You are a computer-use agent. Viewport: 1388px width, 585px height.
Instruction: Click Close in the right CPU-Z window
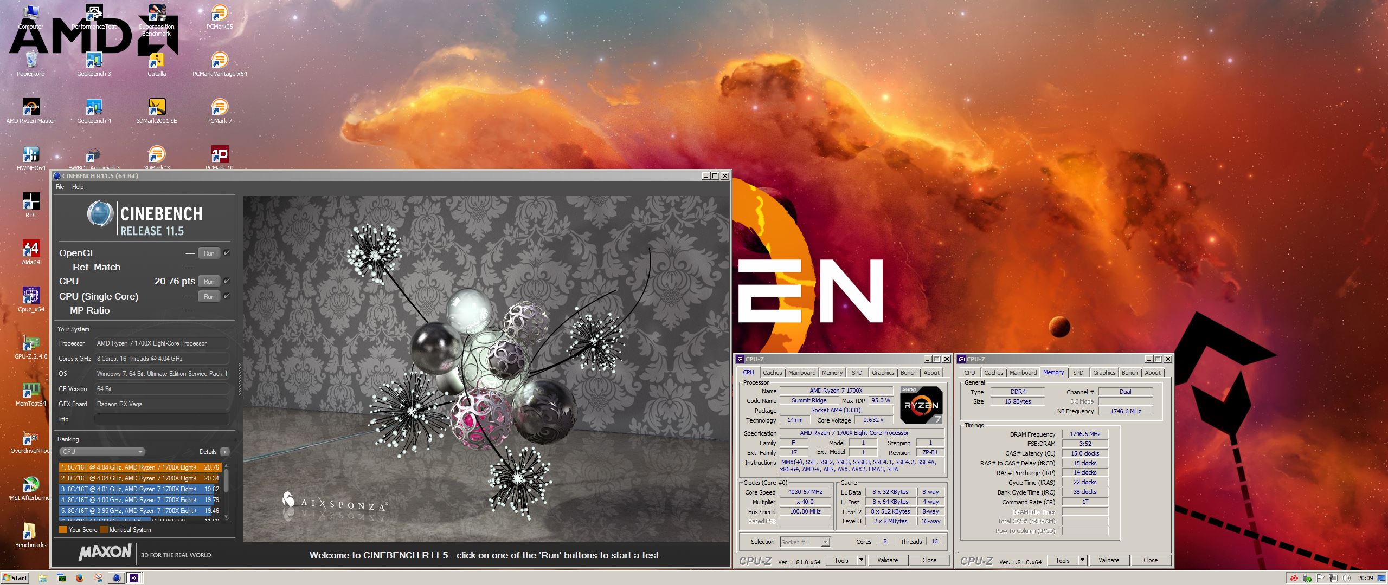tap(1151, 560)
